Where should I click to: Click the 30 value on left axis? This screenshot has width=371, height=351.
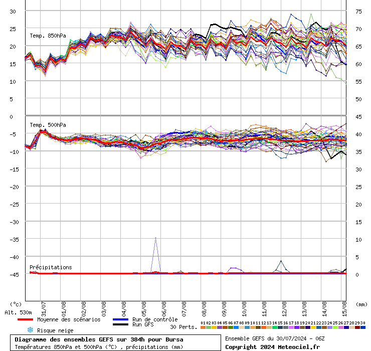coord(13,12)
